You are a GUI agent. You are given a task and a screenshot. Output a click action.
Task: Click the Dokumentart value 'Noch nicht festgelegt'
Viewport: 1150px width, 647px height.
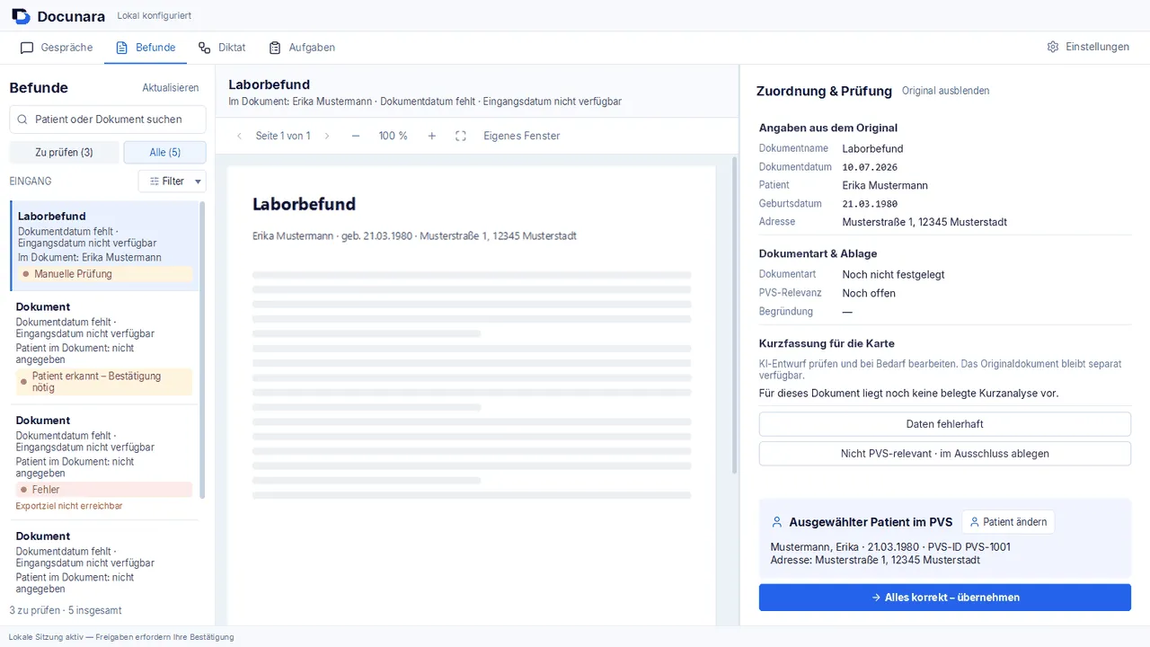point(893,275)
